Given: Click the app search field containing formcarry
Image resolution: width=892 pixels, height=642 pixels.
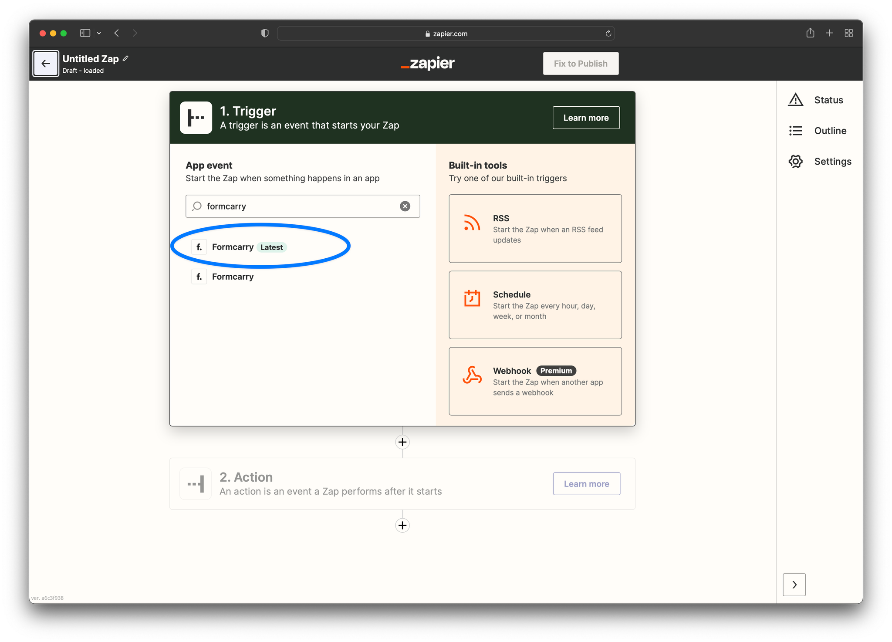Looking at the screenshot, I should [x=302, y=206].
